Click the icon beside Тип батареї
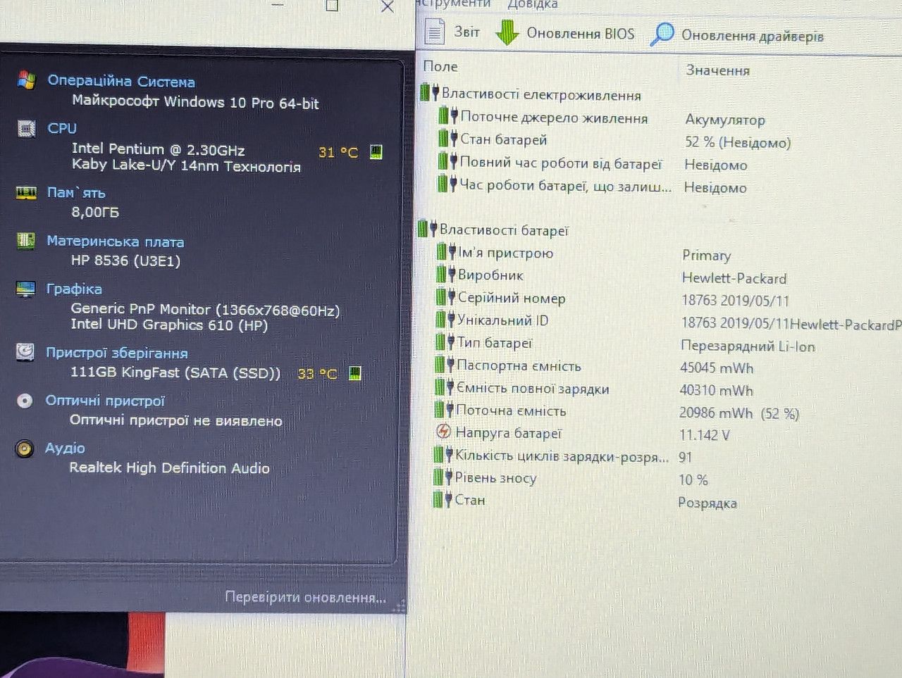Viewport: 902px width, 678px height. [x=445, y=341]
